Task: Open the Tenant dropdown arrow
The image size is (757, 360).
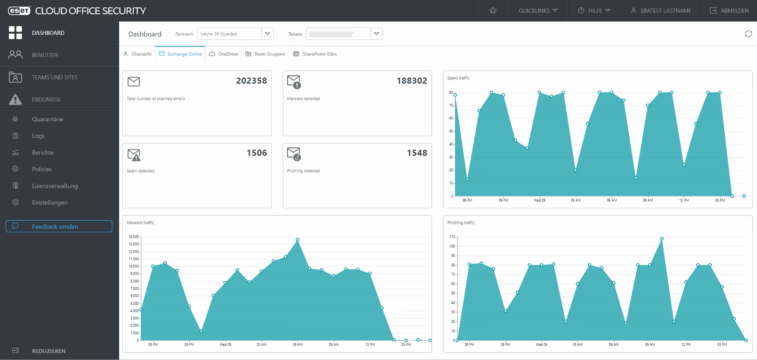Action: point(377,34)
